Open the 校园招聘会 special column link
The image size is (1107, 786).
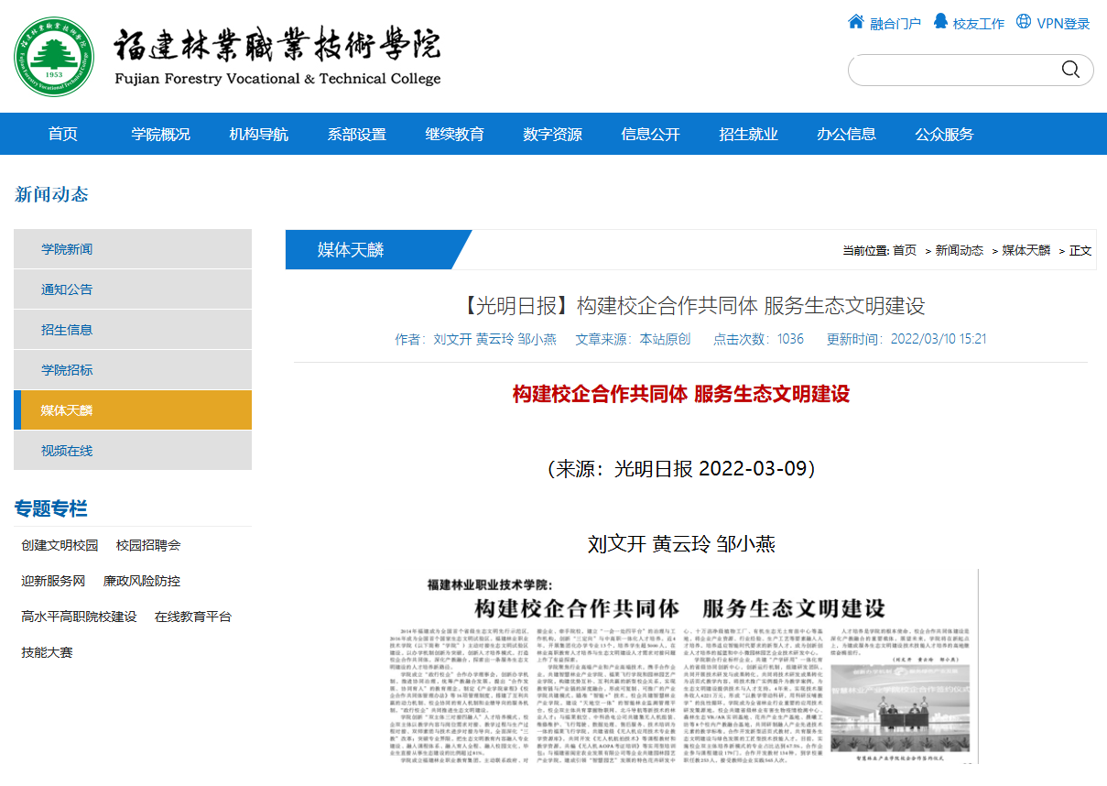click(x=148, y=545)
